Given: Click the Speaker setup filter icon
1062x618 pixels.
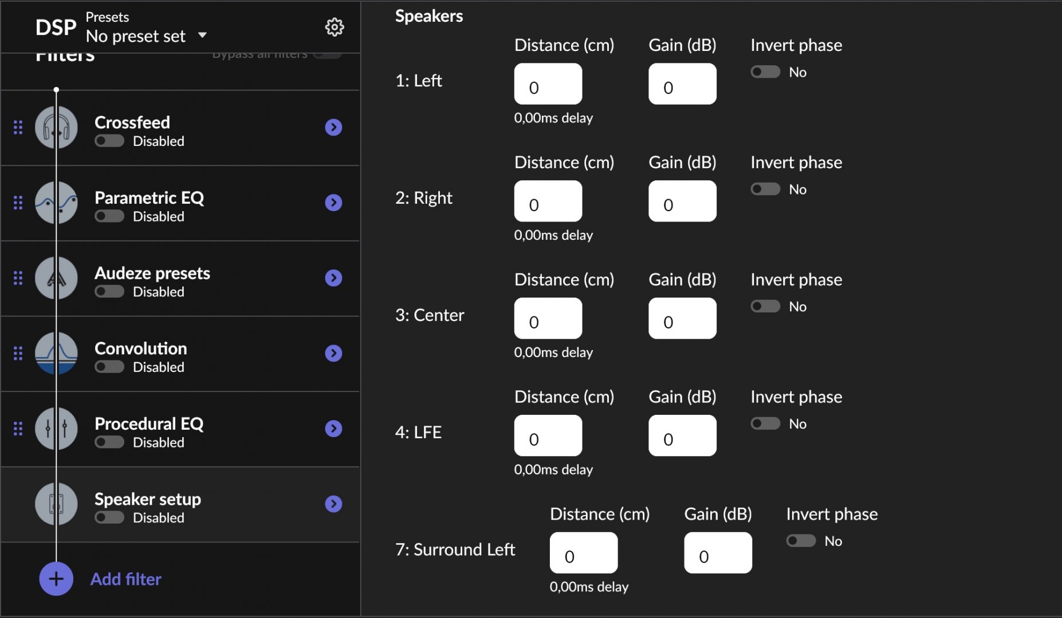Looking at the screenshot, I should [56, 504].
